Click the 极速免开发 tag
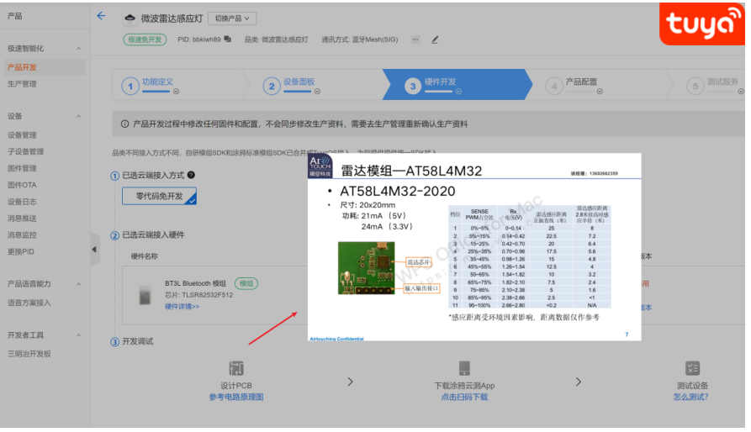 tap(145, 40)
